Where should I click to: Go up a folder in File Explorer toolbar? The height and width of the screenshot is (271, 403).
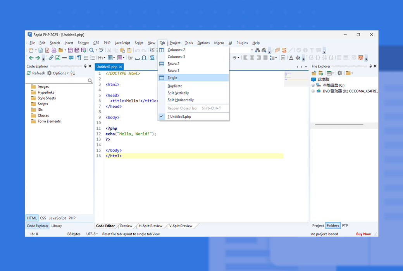[314, 73]
